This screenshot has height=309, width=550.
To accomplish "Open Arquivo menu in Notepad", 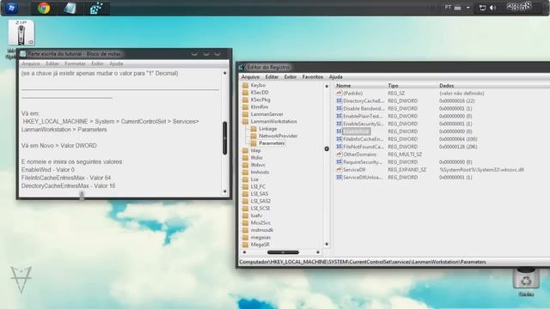I will 31,64.
